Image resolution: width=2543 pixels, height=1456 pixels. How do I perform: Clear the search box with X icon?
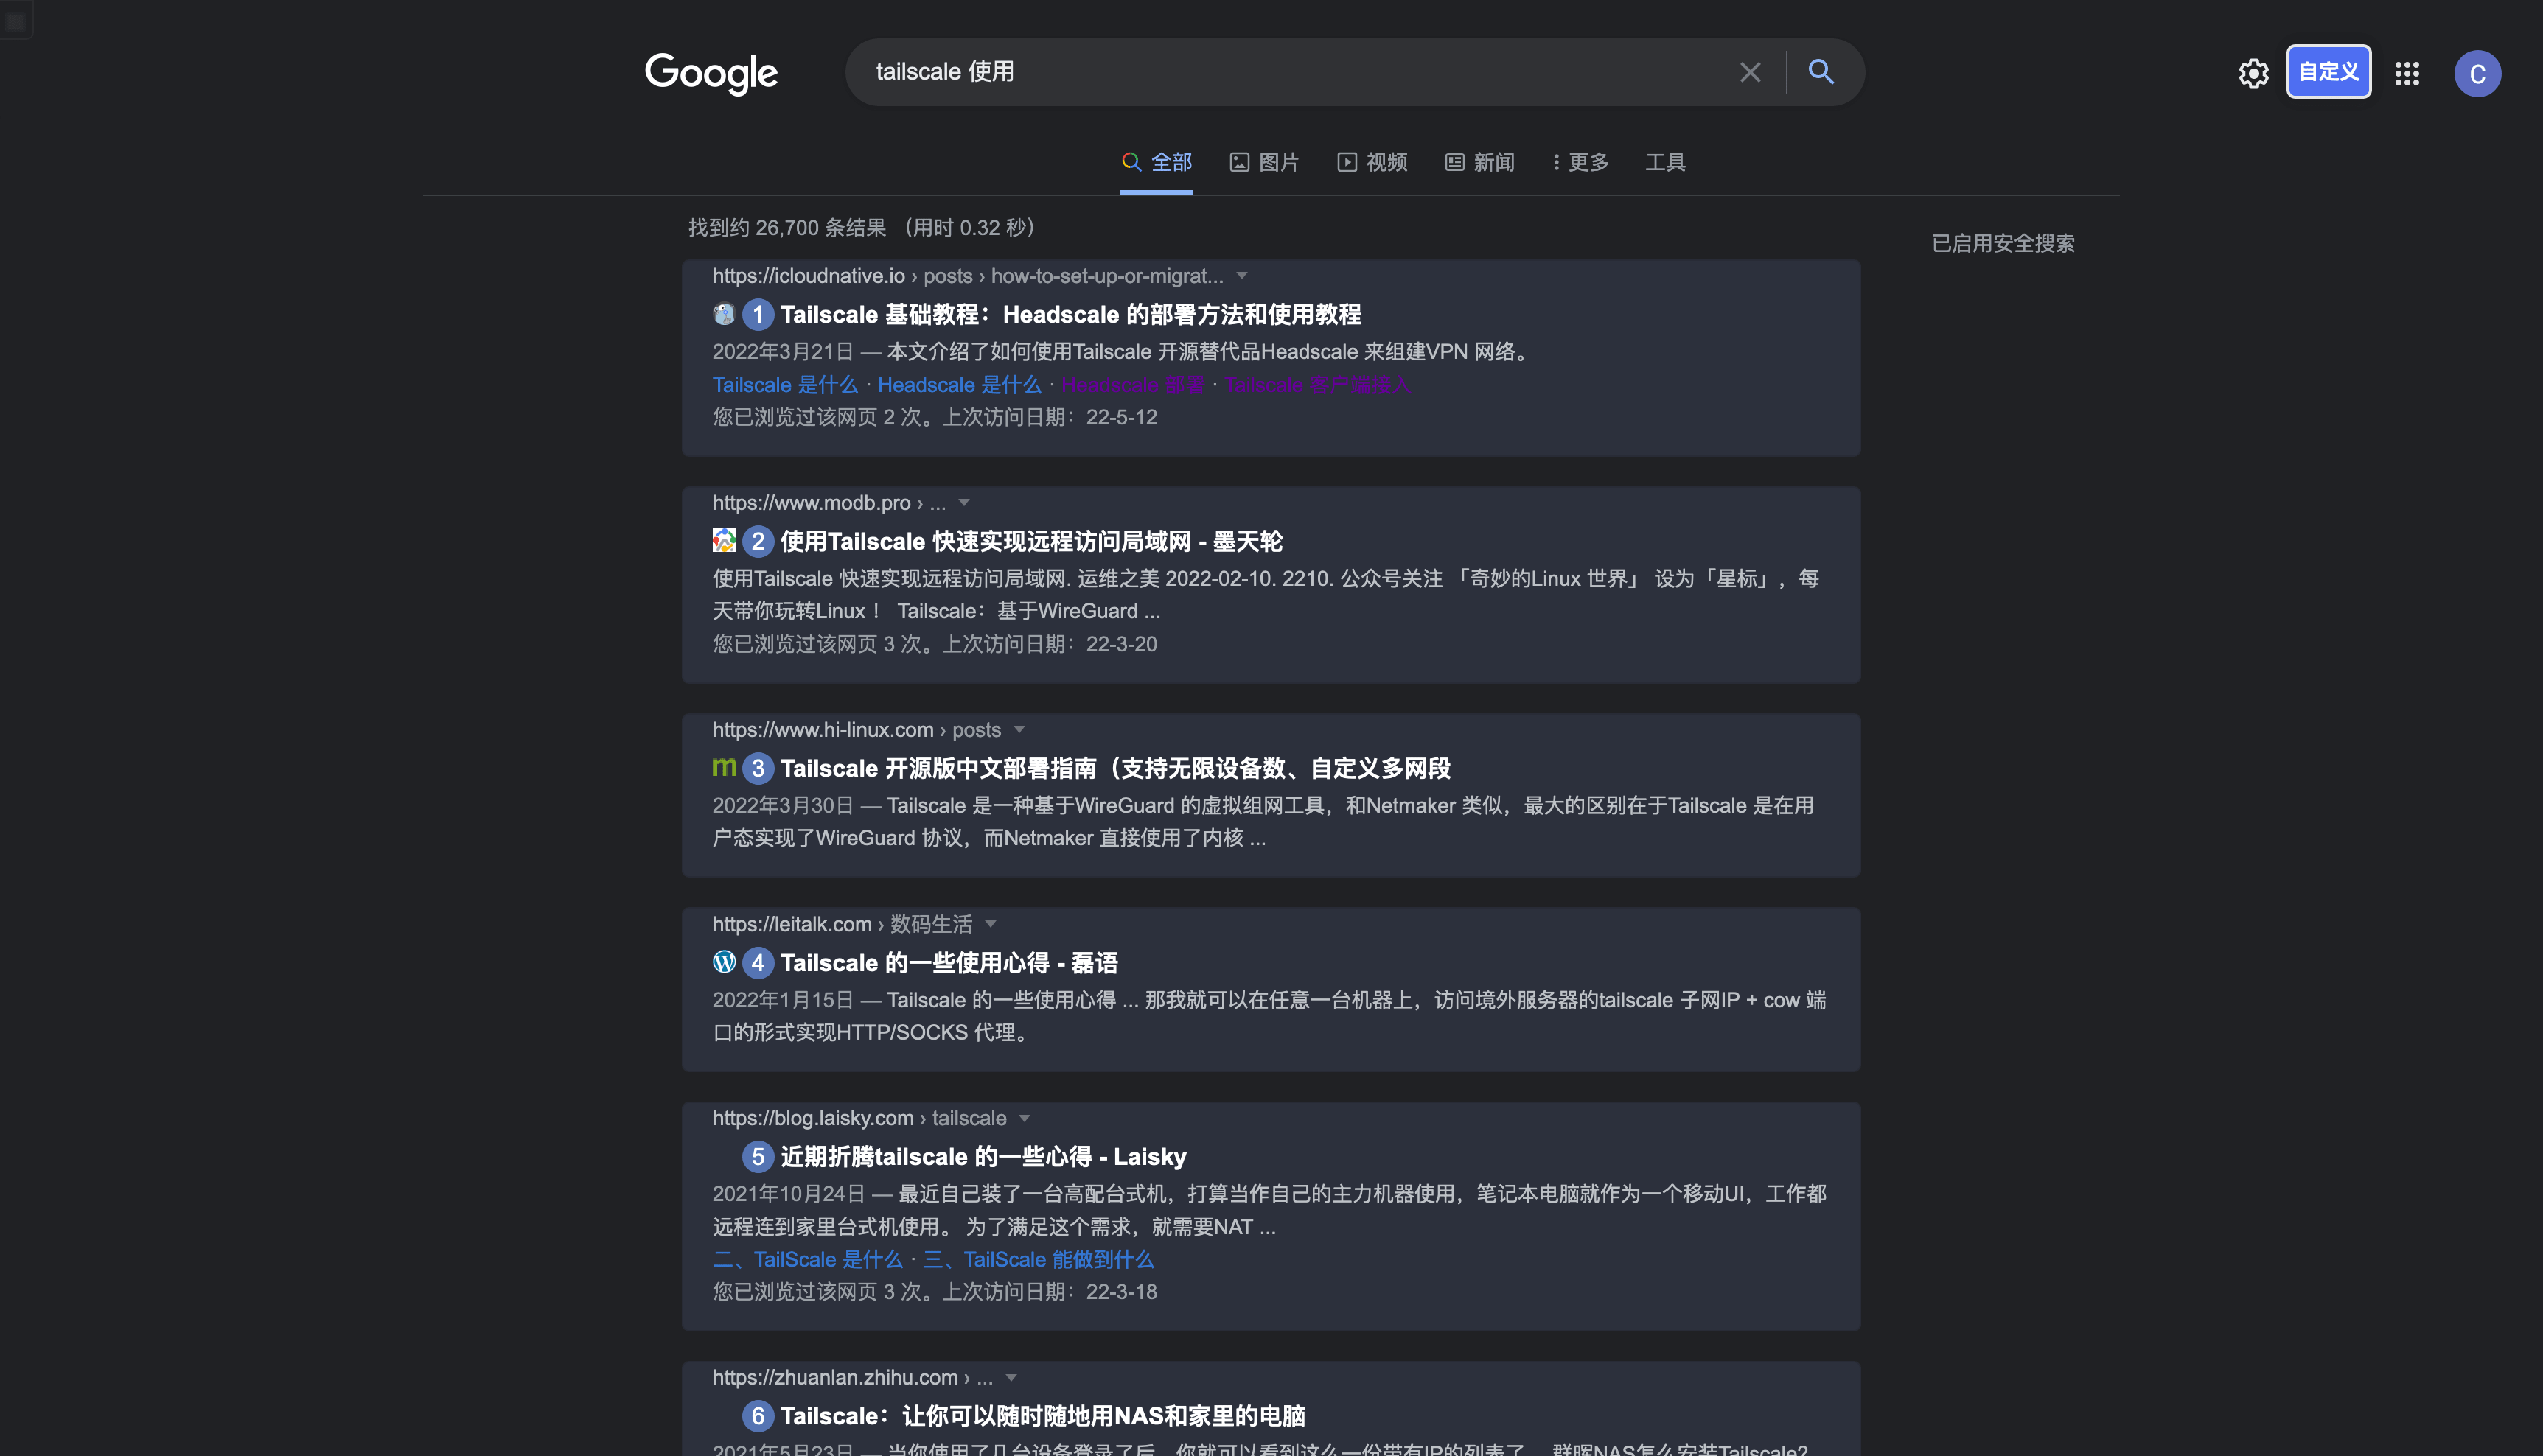[x=1750, y=72]
